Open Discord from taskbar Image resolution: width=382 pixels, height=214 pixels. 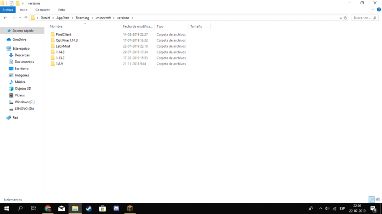pyautogui.click(x=116, y=209)
